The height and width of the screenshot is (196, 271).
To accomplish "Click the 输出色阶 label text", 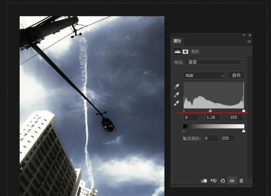I will pos(192,138).
